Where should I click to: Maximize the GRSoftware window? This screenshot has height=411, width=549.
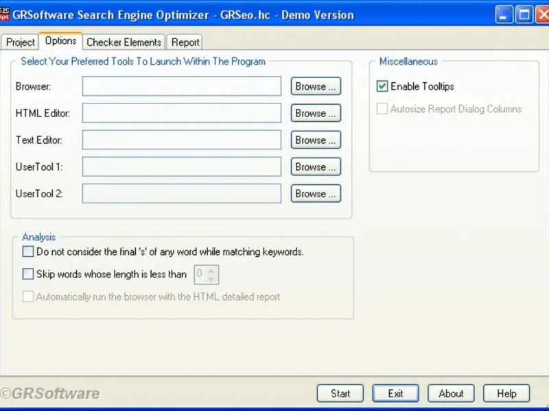[x=524, y=14]
